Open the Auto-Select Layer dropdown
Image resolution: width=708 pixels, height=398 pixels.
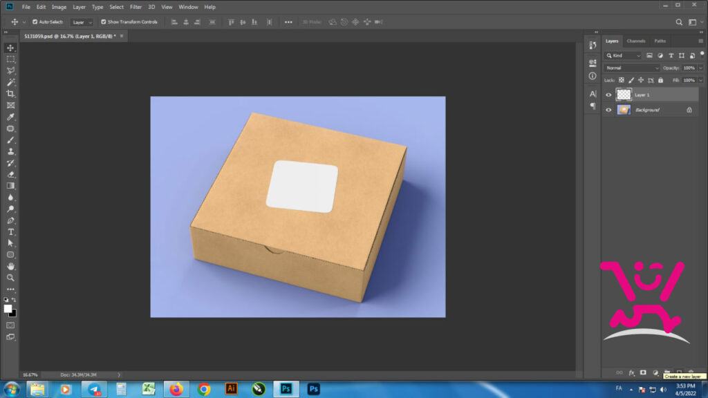82,22
